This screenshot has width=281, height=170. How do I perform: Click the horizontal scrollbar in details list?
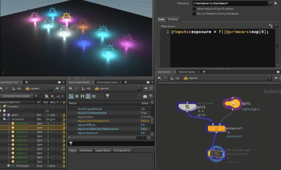(104, 138)
